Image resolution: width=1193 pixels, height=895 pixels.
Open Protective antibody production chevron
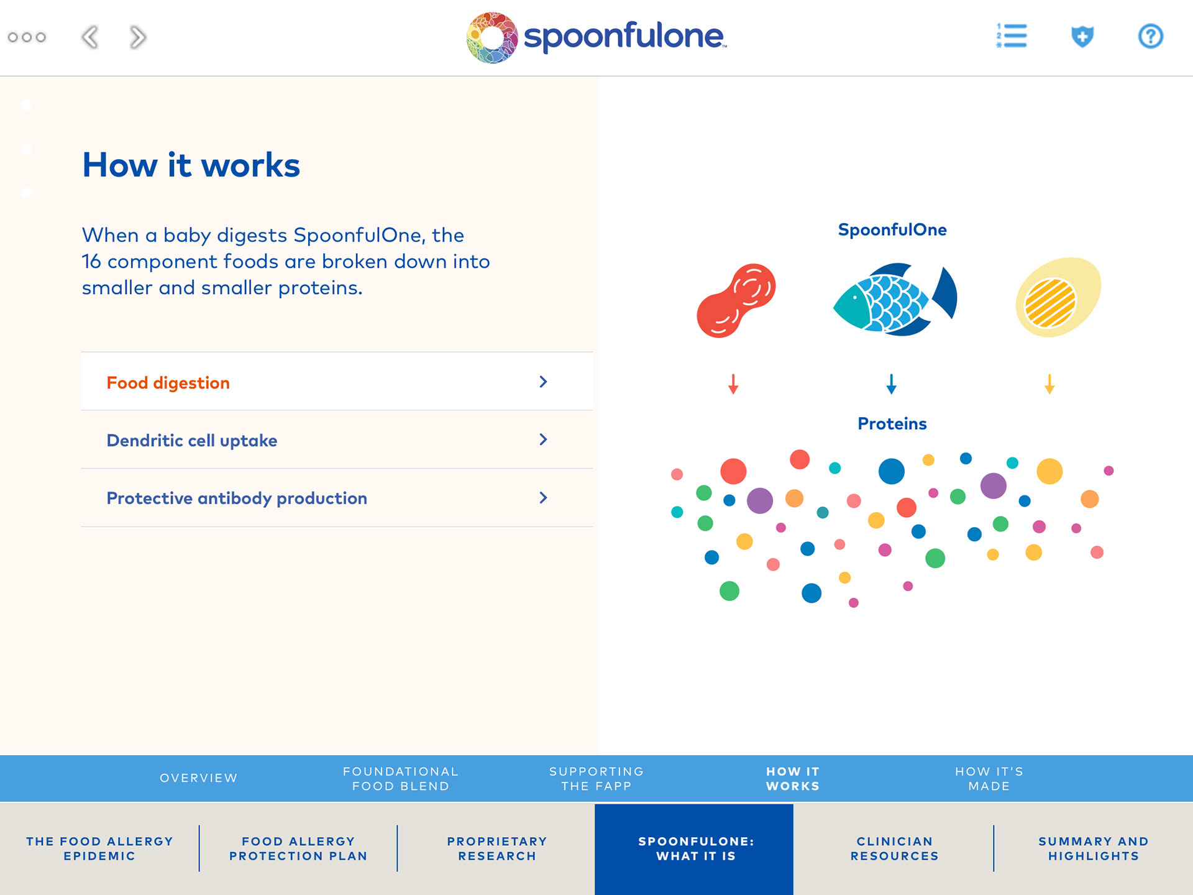click(x=543, y=498)
